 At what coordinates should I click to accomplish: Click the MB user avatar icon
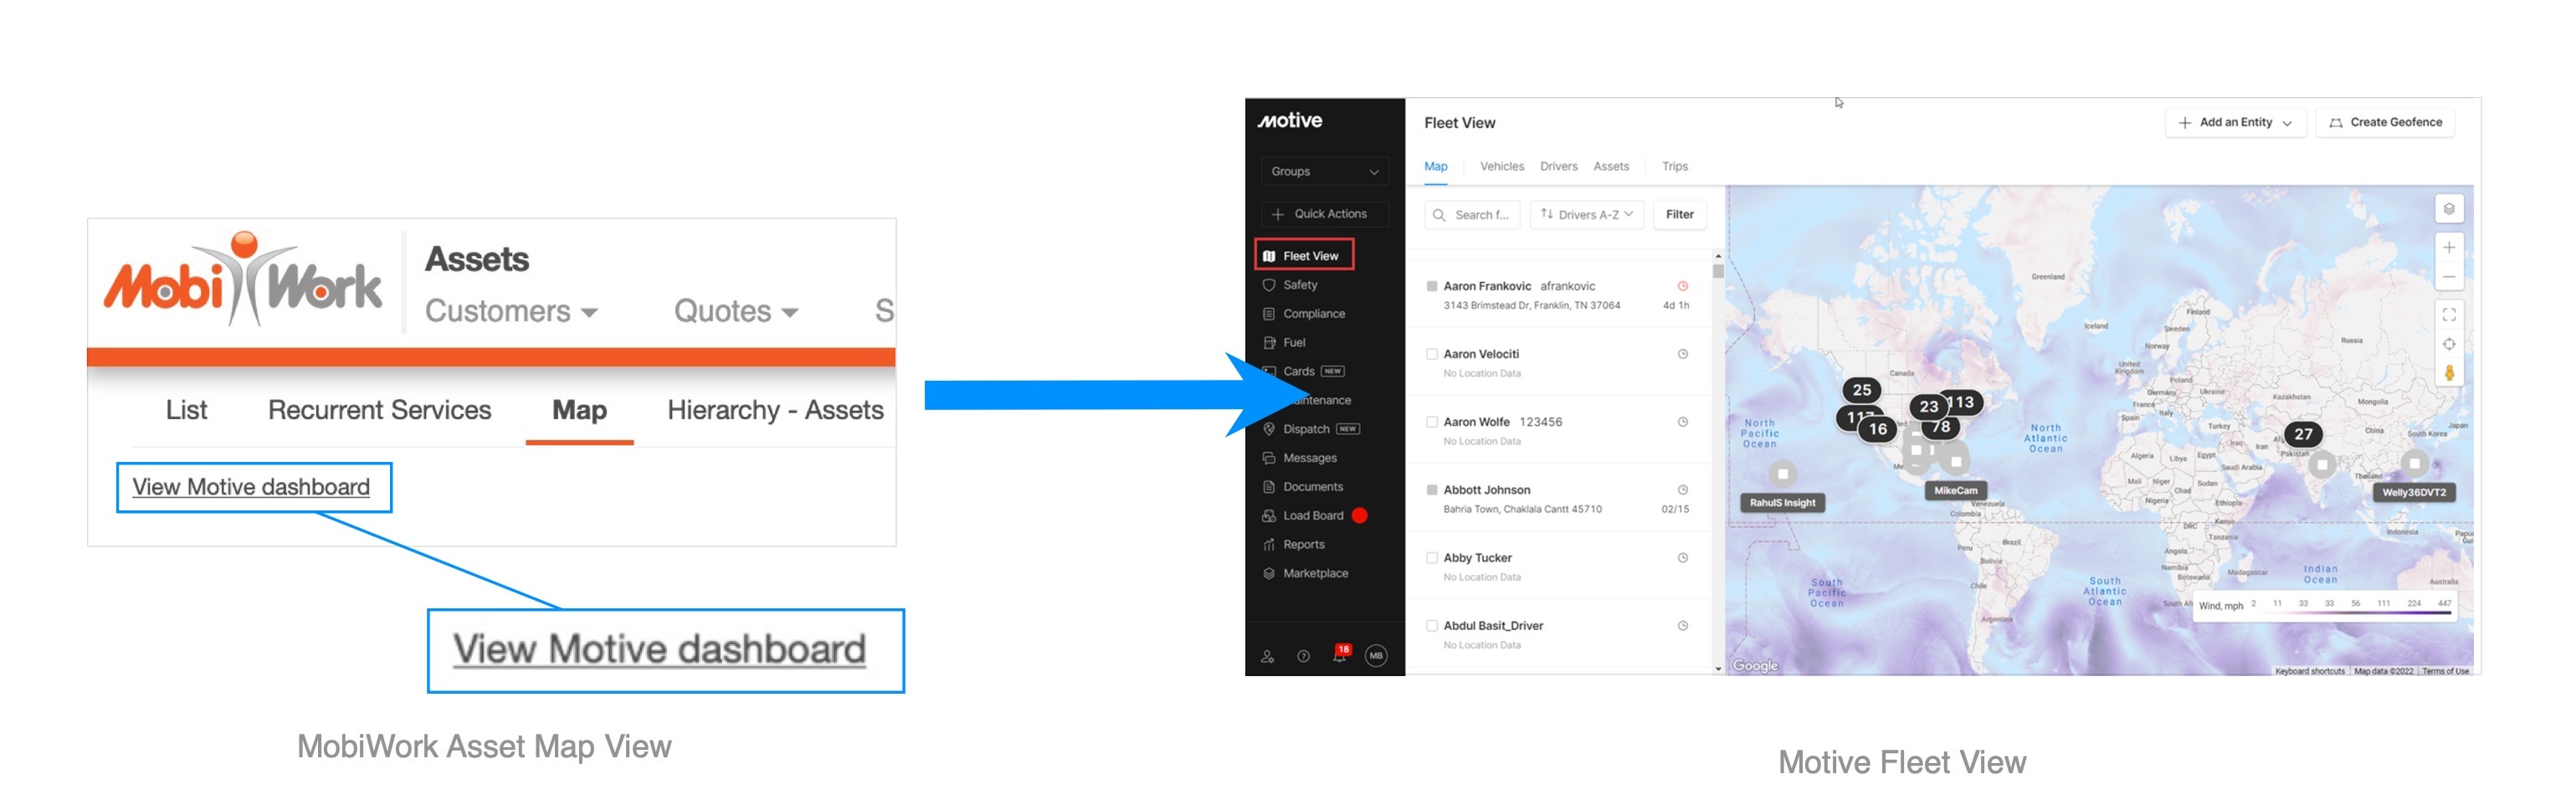pos(1376,656)
